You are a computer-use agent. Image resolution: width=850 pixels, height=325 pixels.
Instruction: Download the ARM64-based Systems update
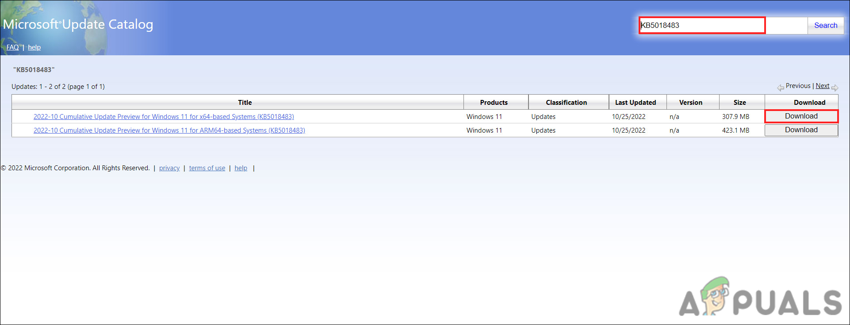[x=801, y=130]
